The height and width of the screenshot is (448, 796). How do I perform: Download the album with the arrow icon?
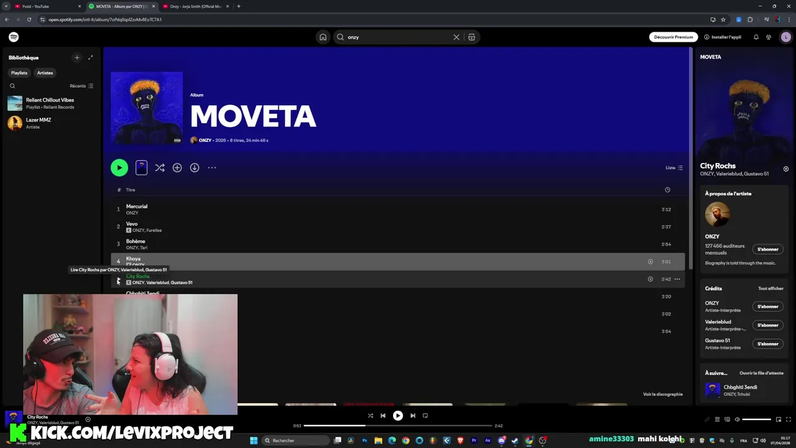click(195, 167)
